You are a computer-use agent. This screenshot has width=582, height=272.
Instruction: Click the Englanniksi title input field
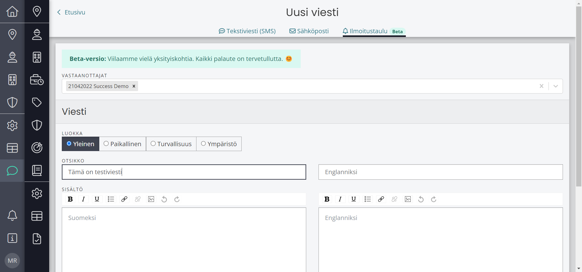[x=441, y=172]
